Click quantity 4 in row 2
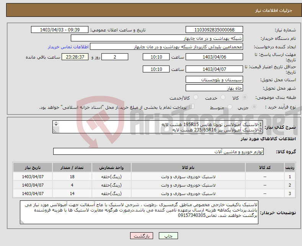Image resolution: width=302 pixels, height=246 pixels. (x=72, y=185)
